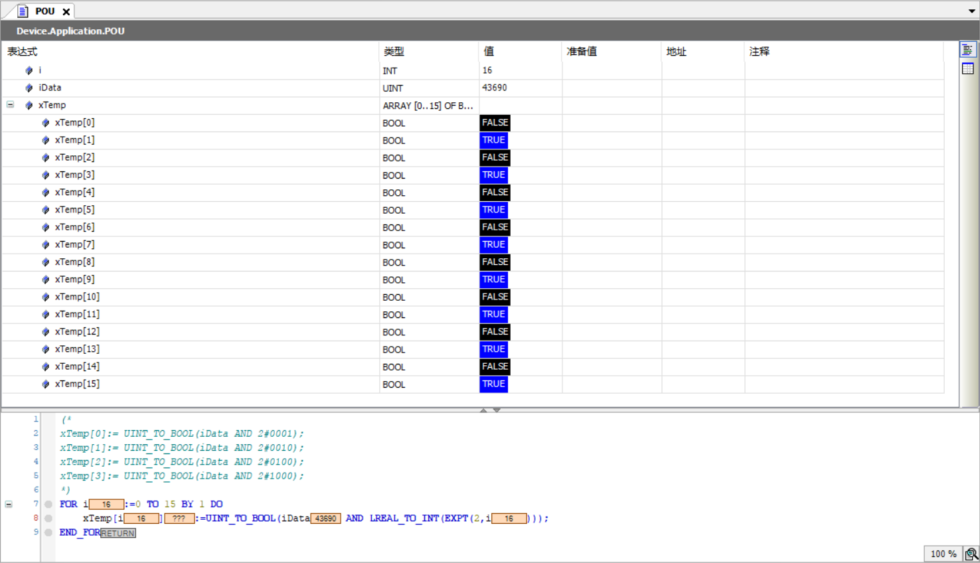This screenshot has height=563, width=980.
Task: Click the variable icon of xTemp[10]
Action: 46,297
